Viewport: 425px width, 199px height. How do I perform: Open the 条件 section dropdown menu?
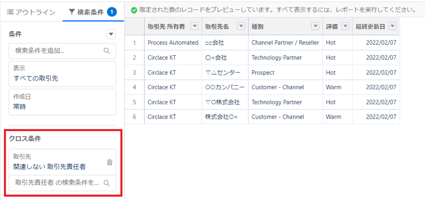[111, 34]
